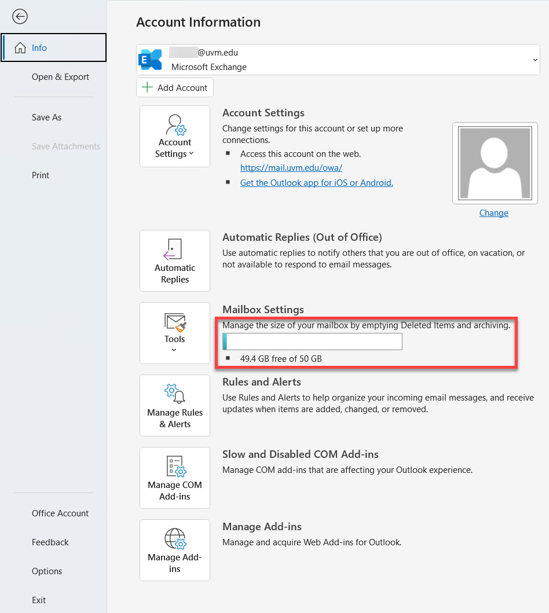Click the mailbox storage usage bar
The height and width of the screenshot is (613, 549).
[x=312, y=342]
